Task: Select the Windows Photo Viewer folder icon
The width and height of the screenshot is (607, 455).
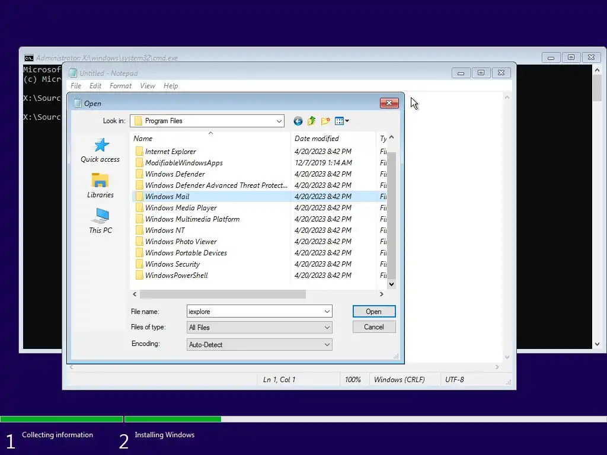Action: pos(139,242)
